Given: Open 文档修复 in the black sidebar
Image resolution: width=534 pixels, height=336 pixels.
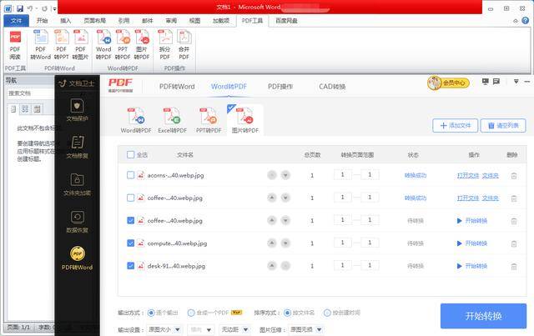Looking at the screenshot, I should 78,147.
